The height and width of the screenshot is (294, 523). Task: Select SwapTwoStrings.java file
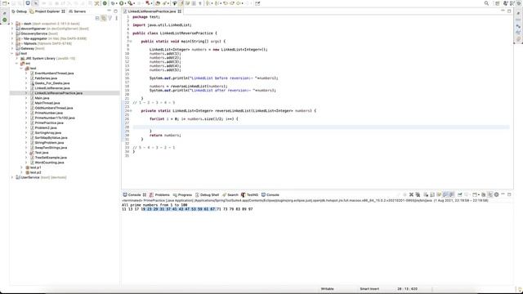pyautogui.click(x=51, y=147)
